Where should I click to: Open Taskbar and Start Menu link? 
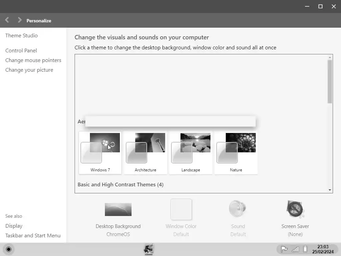pos(33,236)
